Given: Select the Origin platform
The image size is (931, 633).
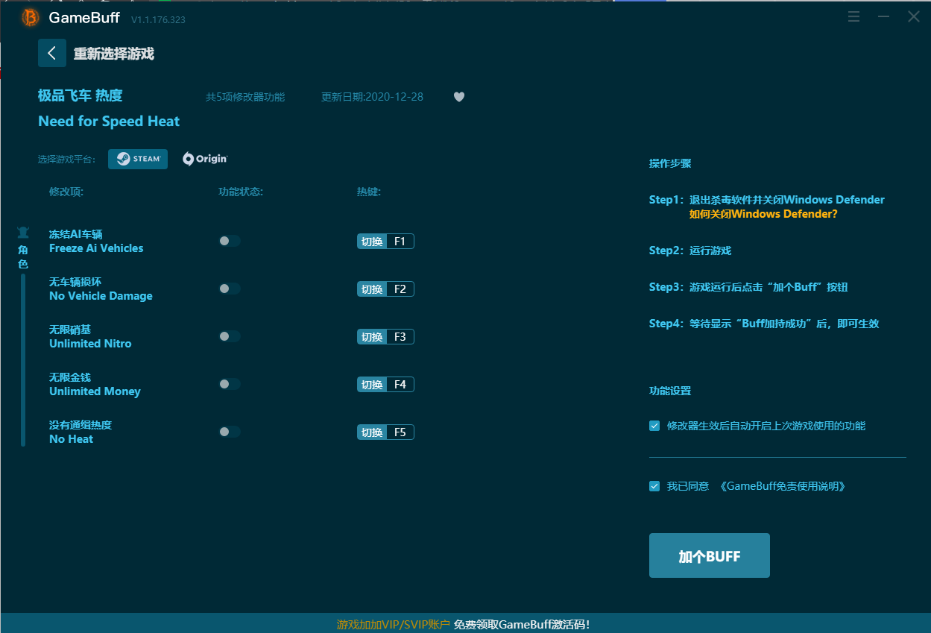Looking at the screenshot, I should [x=205, y=159].
